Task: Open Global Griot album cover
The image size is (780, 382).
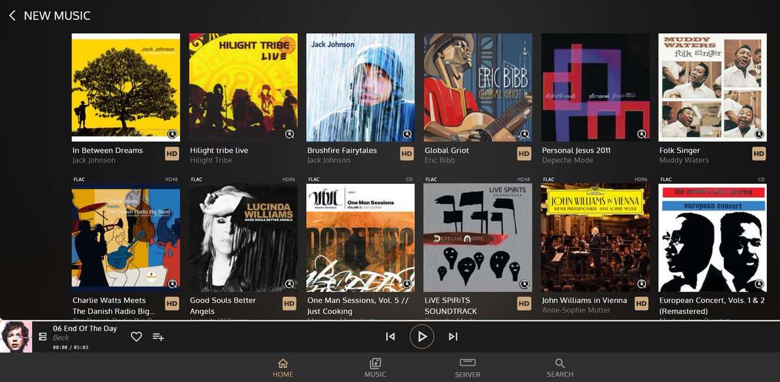Action: click(478, 88)
